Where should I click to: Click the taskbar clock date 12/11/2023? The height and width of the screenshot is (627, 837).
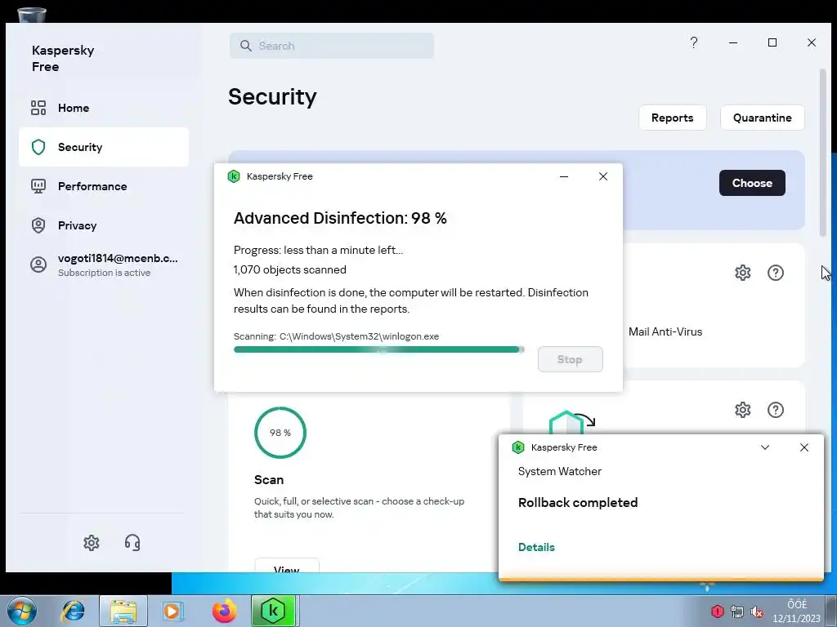pos(796,619)
